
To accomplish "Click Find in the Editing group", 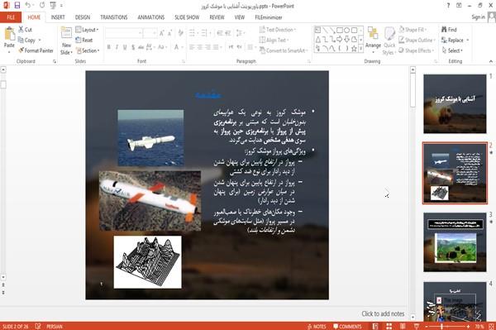I will point(449,30).
